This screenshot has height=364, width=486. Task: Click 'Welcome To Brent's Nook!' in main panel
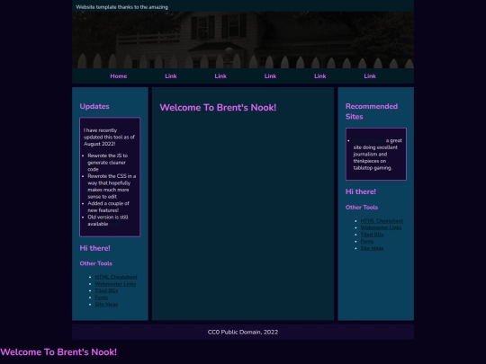click(218, 108)
